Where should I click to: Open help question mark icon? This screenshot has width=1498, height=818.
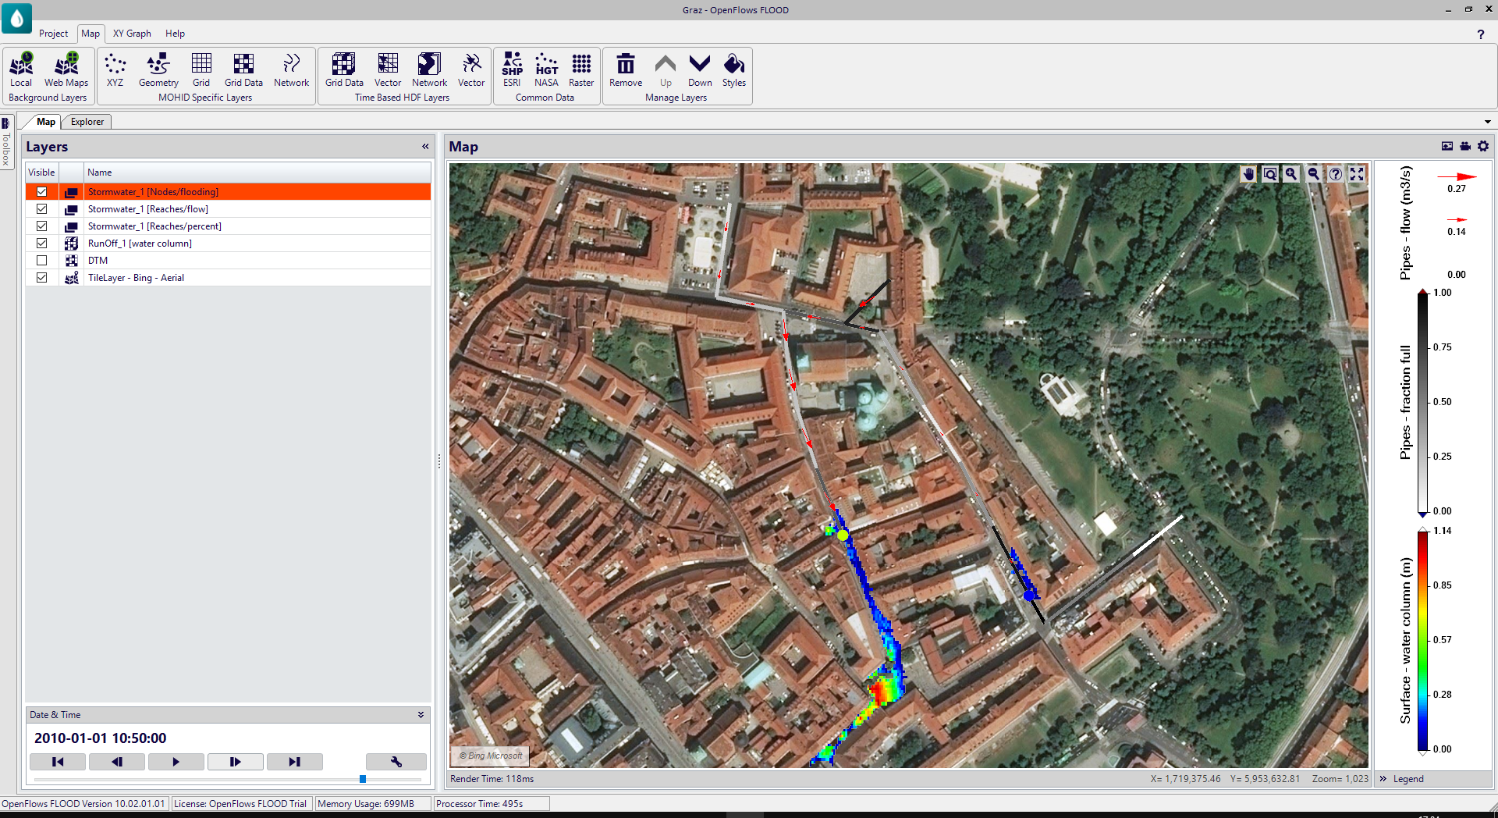coord(1481,34)
